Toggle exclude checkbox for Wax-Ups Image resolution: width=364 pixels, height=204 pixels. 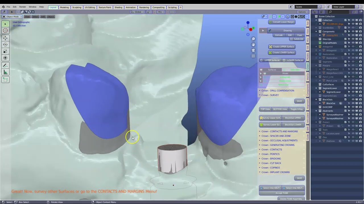(x=346, y=39)
